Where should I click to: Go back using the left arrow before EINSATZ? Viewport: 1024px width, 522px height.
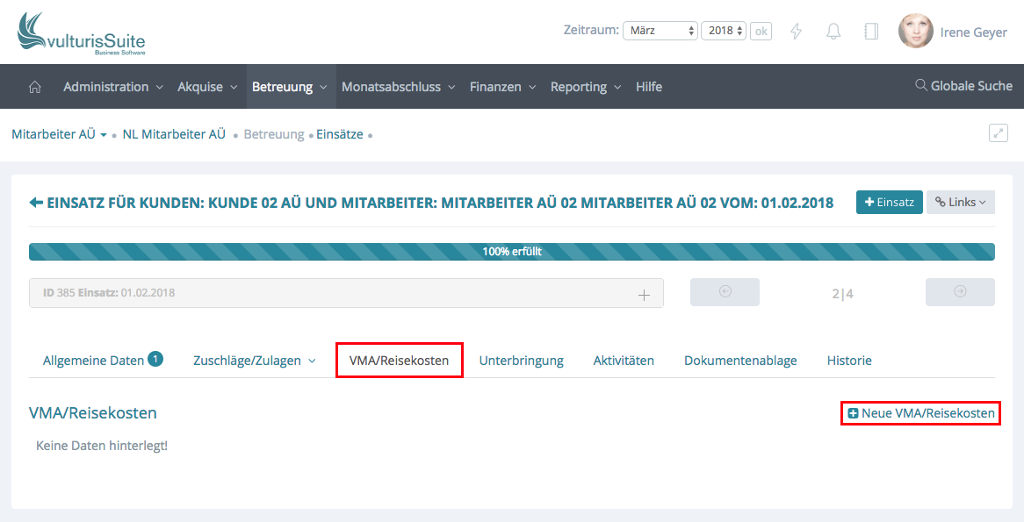(36, 203)
